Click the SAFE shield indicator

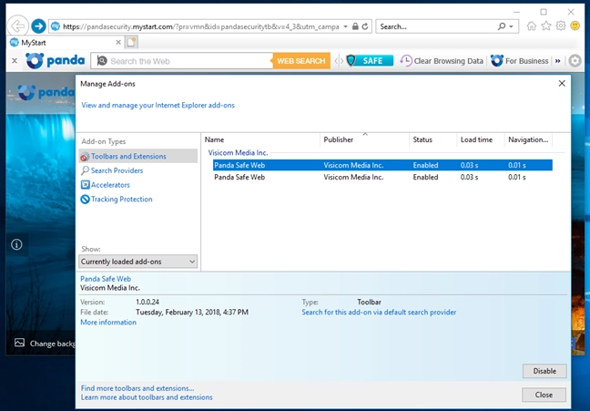coord(370,61)
